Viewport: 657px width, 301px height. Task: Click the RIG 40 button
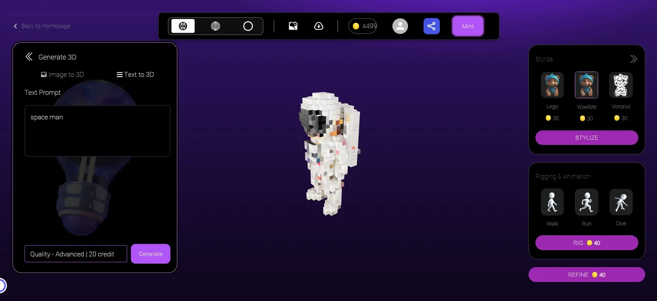587,243
